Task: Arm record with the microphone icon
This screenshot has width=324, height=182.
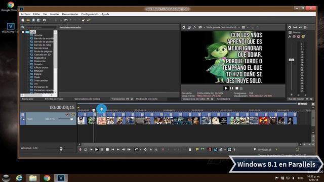Action: tap(80, 150)
